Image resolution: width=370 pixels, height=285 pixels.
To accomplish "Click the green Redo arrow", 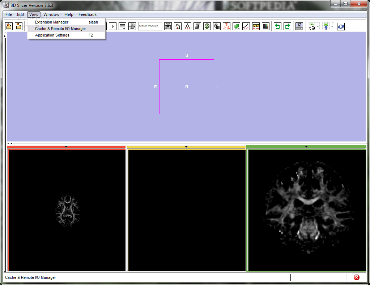I will point(287,26).
